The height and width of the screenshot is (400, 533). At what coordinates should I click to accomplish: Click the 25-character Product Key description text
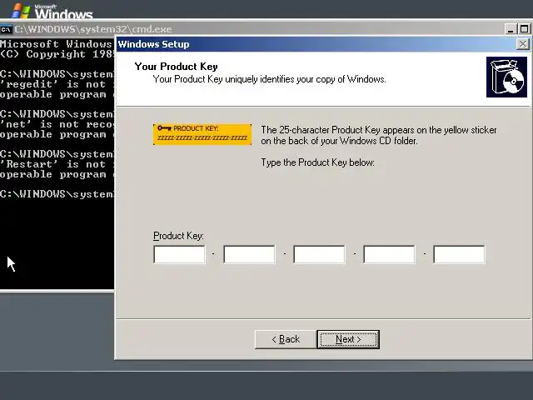point(379,135)
